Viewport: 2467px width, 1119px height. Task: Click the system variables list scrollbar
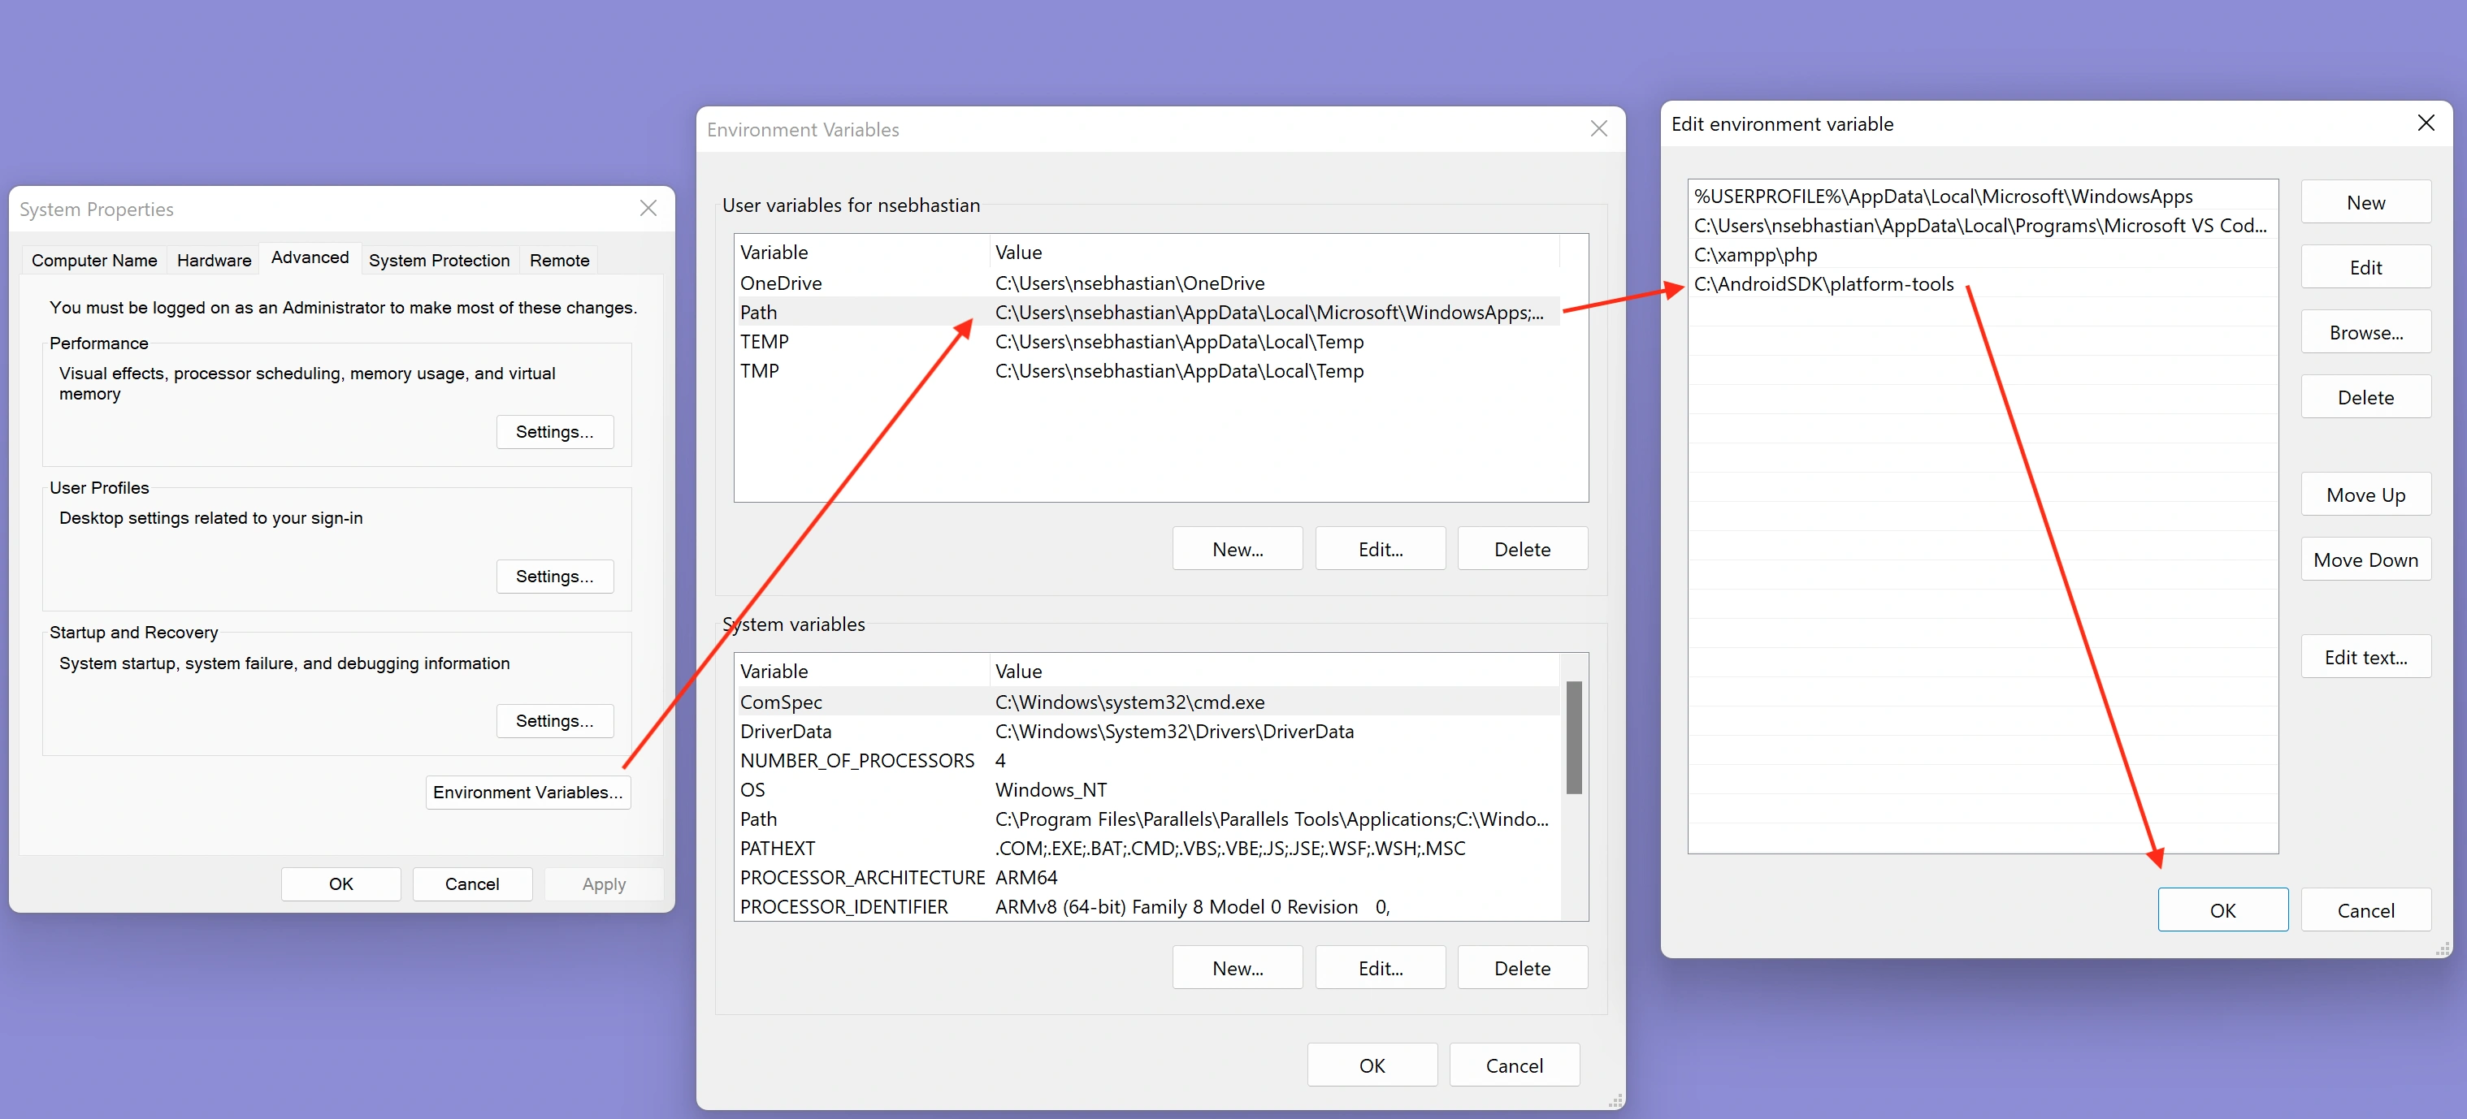pos(1573,737)
